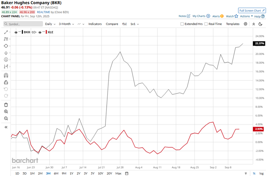Open the f(x) expressions menu
Image resolution: width=268 pixels, height=176 pixels.
[124, 24]
